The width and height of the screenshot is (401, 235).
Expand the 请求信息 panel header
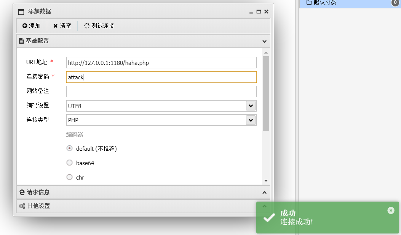coord(143,192)
